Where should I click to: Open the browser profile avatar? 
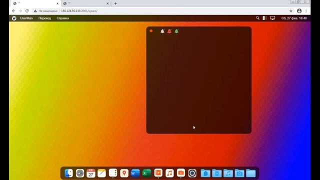coord(299,11)
